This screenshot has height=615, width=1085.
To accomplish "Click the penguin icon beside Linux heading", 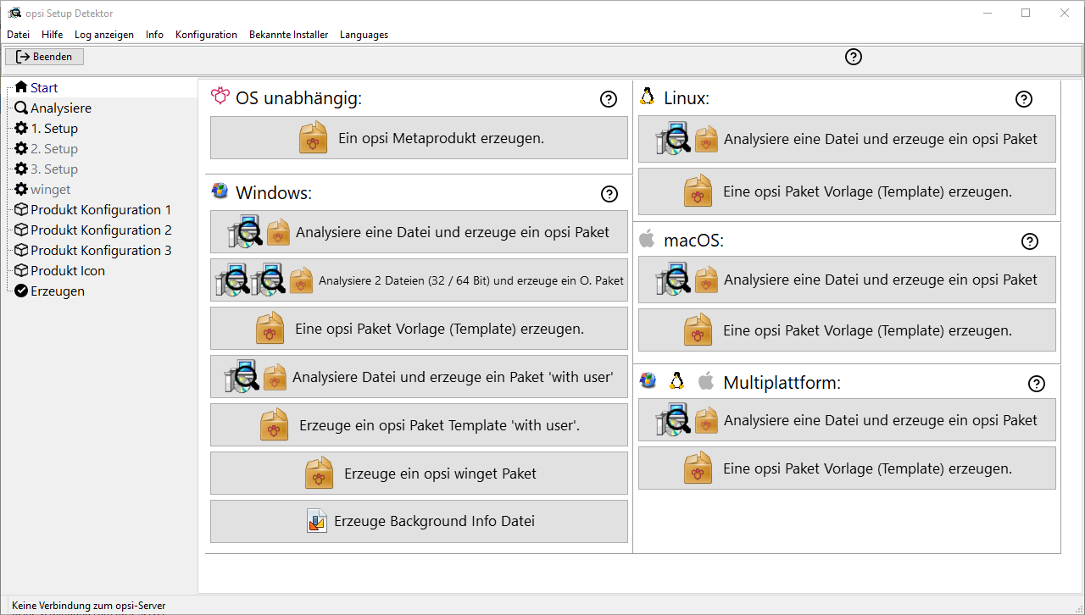I will (x=648, y=96).
